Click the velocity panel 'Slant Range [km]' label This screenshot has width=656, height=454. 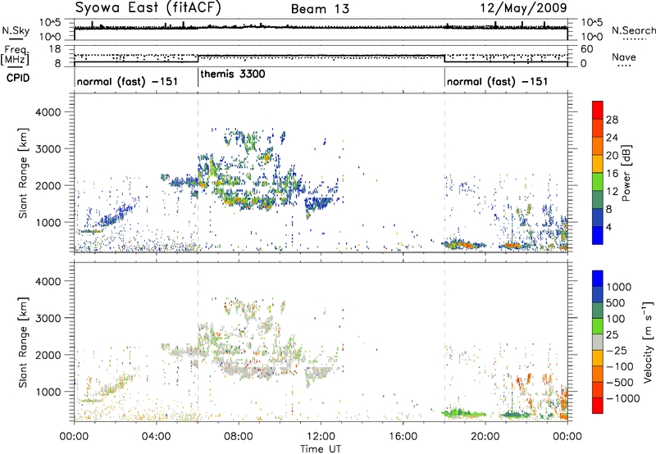pyautogui.click(x=23, y=343)
